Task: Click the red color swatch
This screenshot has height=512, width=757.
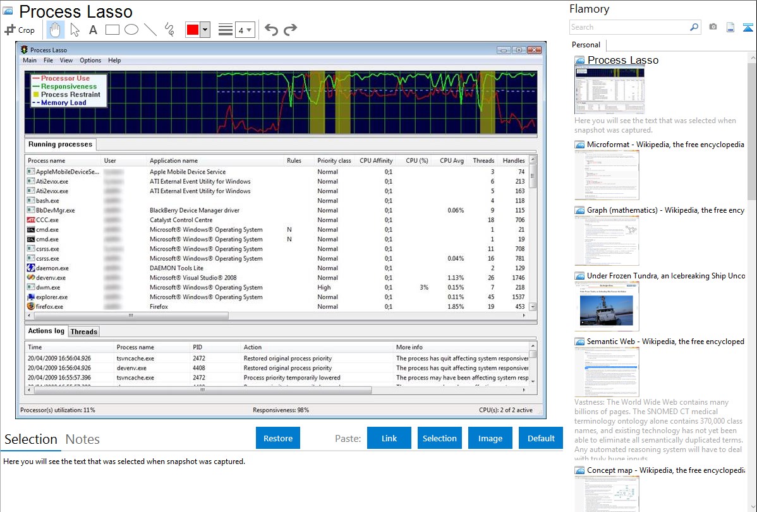Action: click(x=192, y=30)
